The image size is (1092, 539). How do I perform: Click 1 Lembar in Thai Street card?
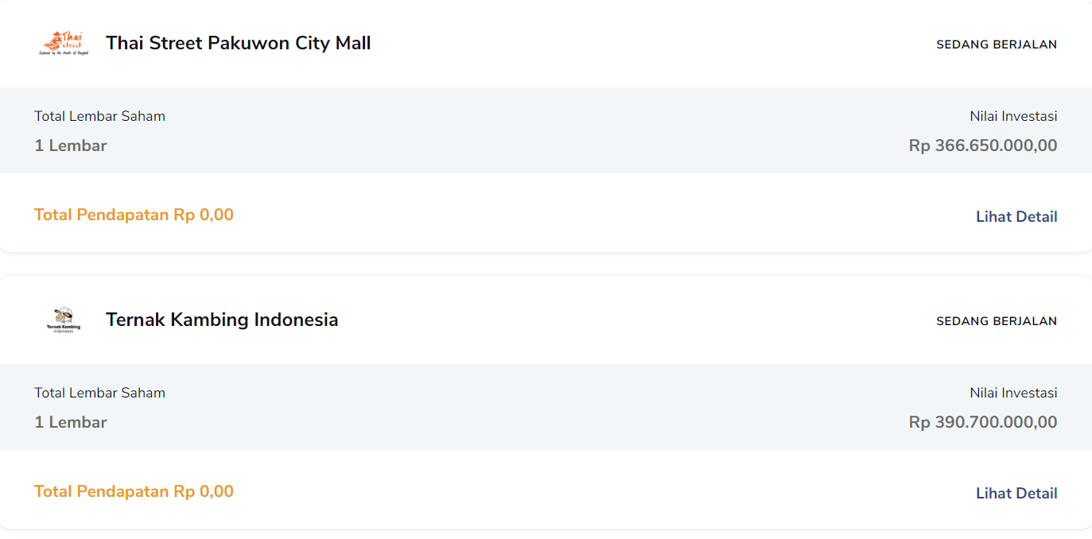(x=71, y=145)
